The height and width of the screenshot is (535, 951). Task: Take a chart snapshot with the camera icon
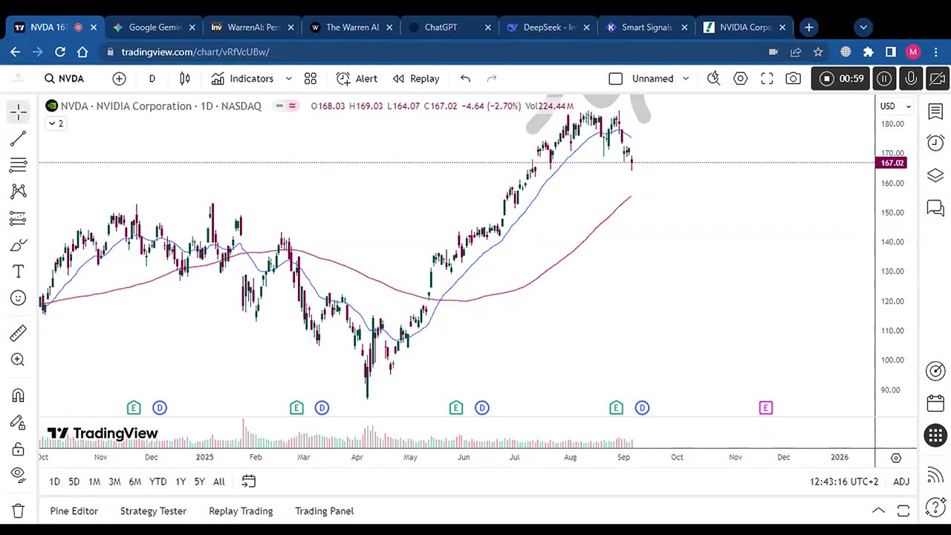[x=793, y=78]
